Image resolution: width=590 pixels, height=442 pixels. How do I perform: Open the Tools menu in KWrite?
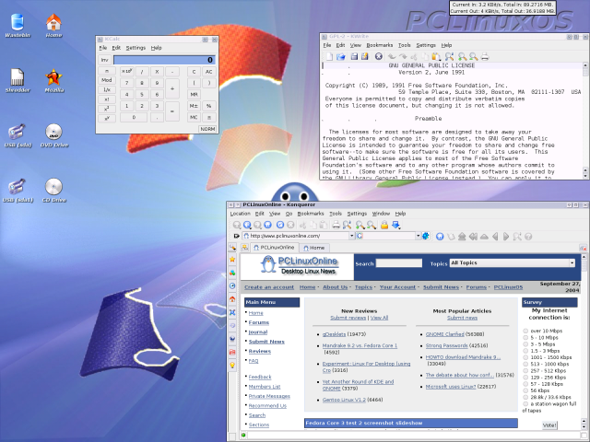[404, 45]
